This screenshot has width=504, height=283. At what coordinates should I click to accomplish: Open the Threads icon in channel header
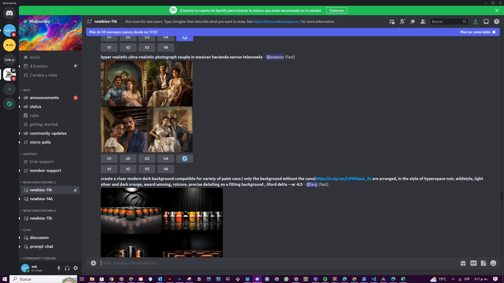pyautogui.click(x=392, y=22)
